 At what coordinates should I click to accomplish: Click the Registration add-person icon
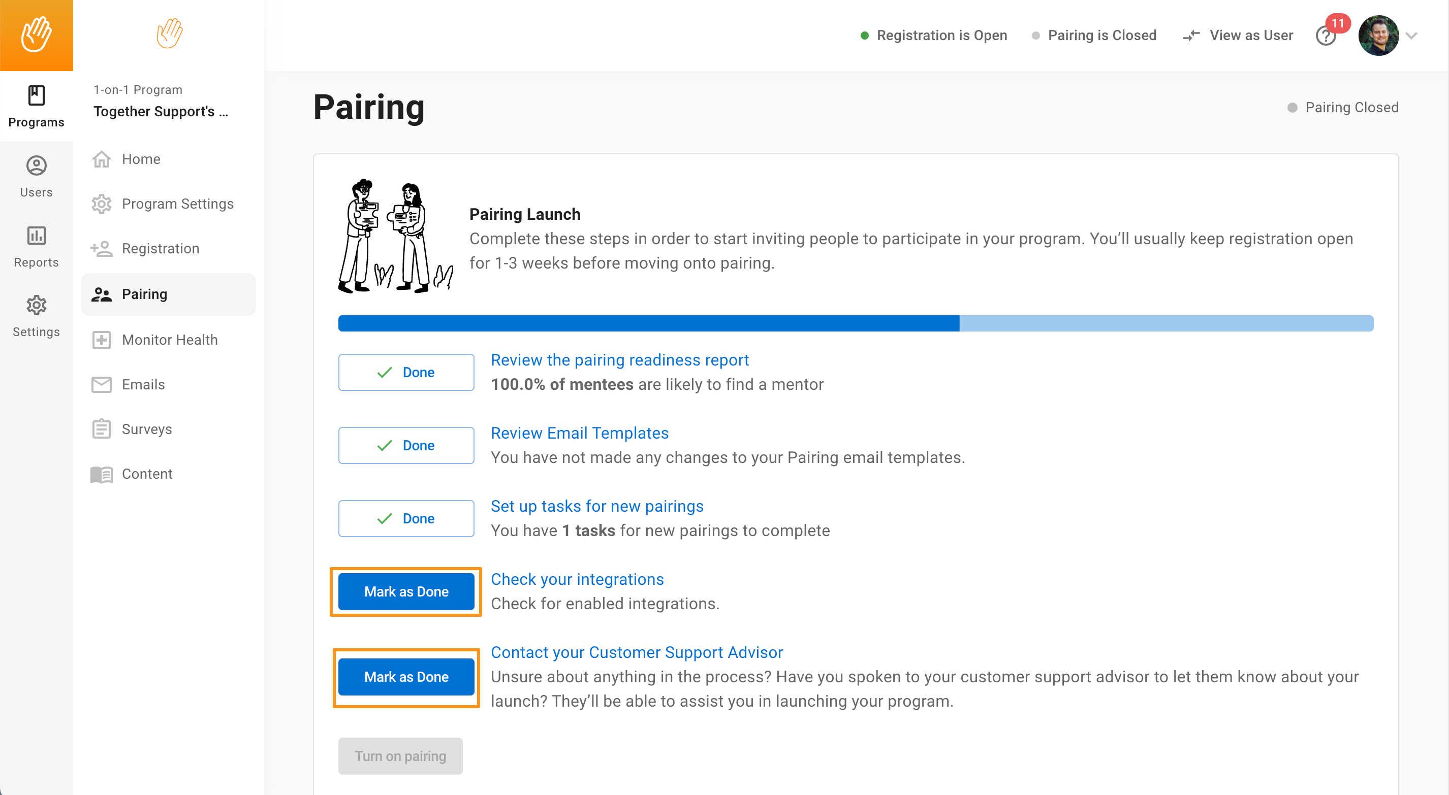pos(102,249)
